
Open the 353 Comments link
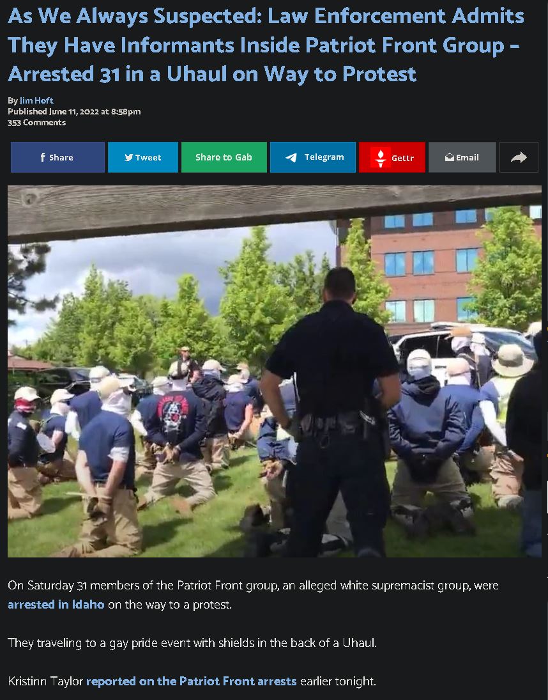[36, 122]
